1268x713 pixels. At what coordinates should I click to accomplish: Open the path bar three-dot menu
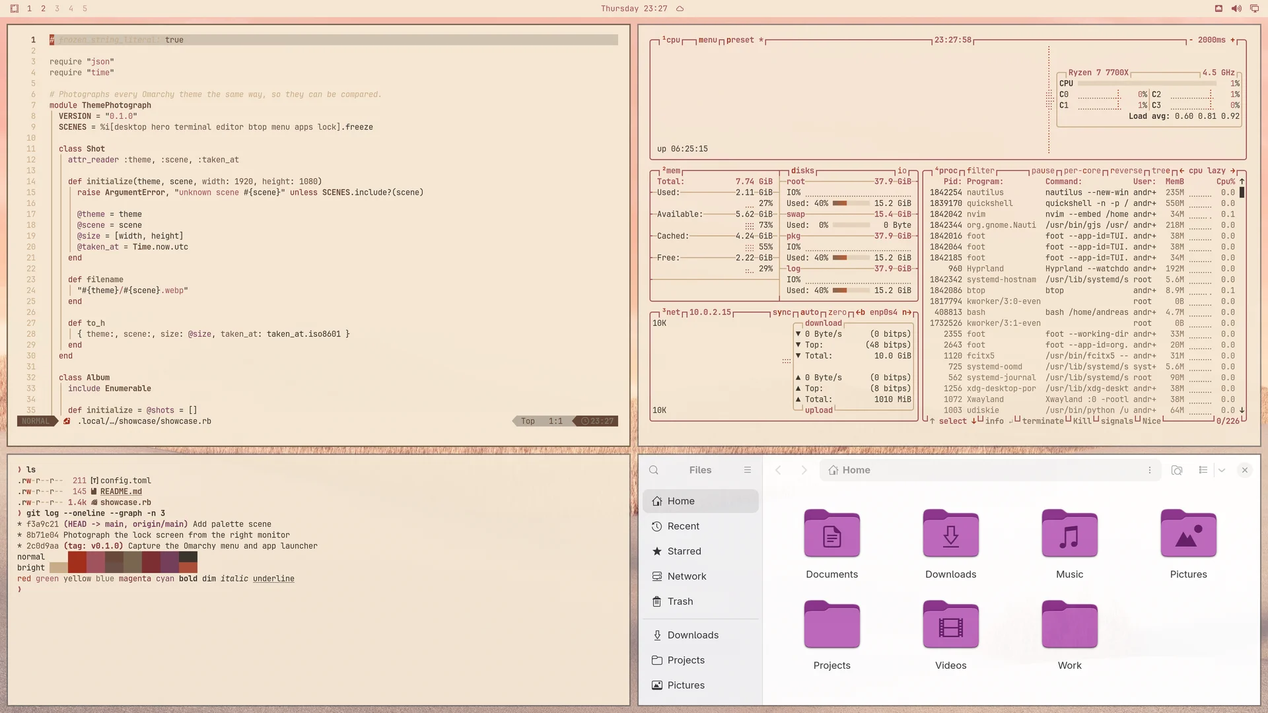(1150, 470)
